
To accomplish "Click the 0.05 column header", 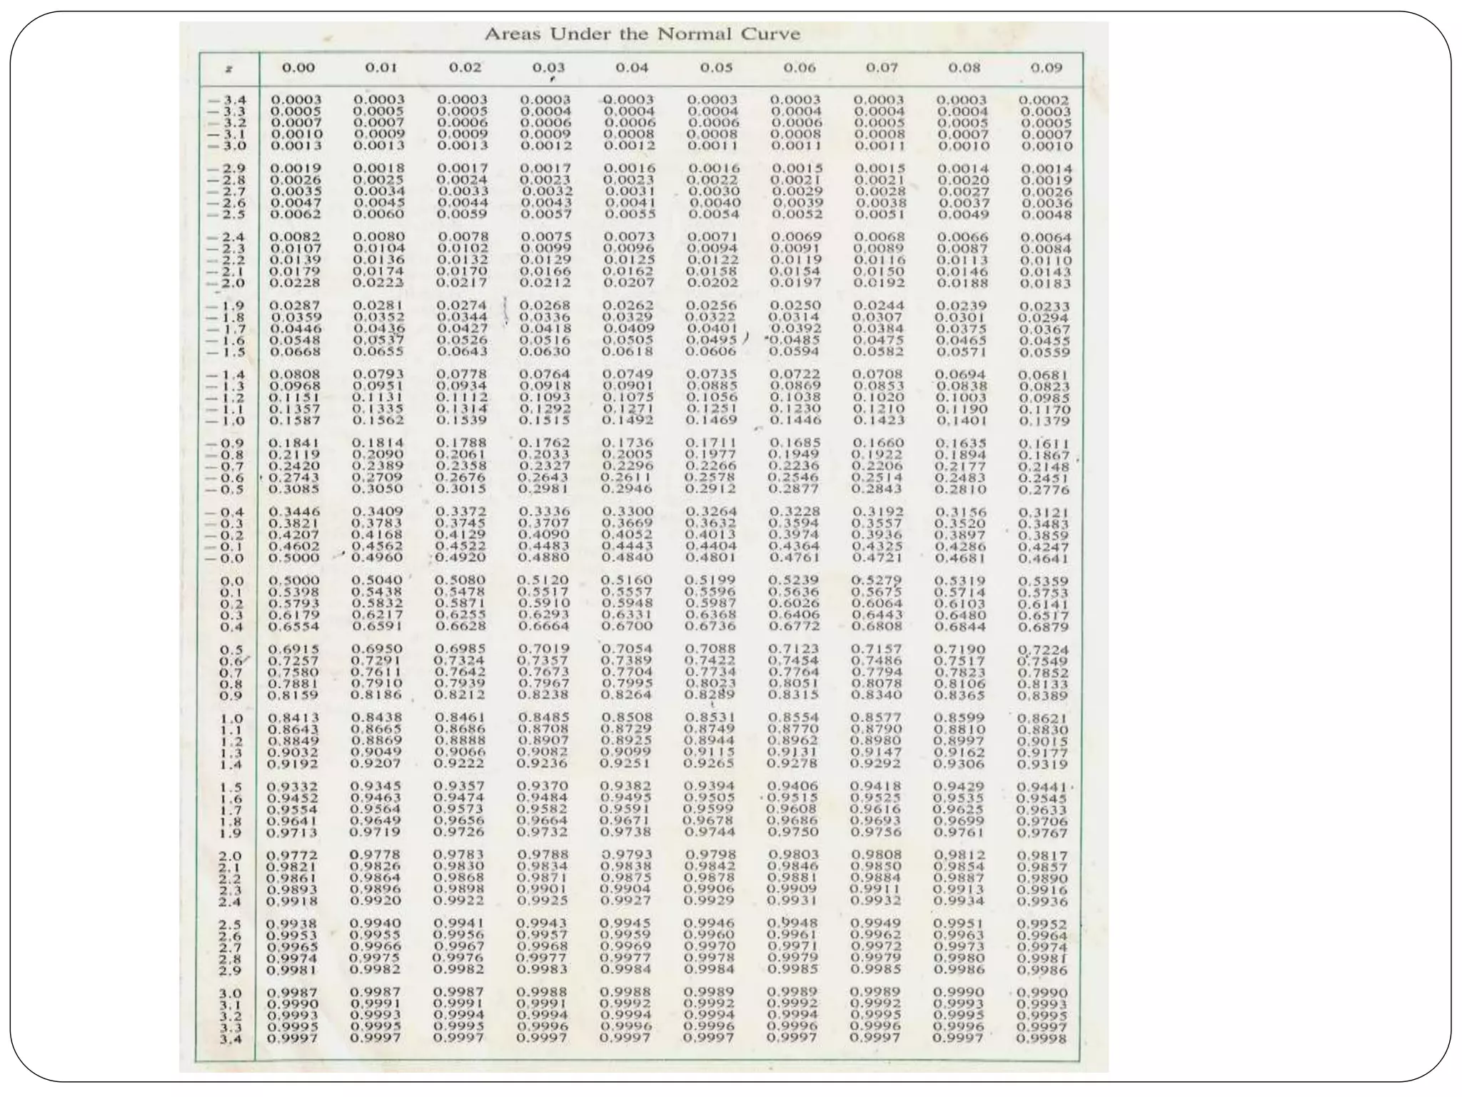I will pyautogui.click(x=716, y=68).
